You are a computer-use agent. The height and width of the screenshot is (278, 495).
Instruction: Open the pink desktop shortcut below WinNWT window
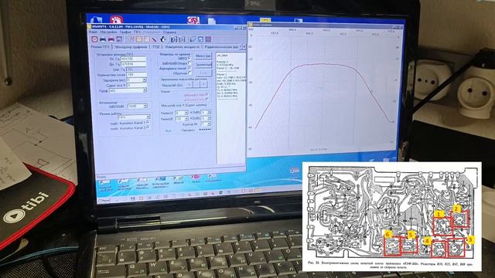[196, 178]
